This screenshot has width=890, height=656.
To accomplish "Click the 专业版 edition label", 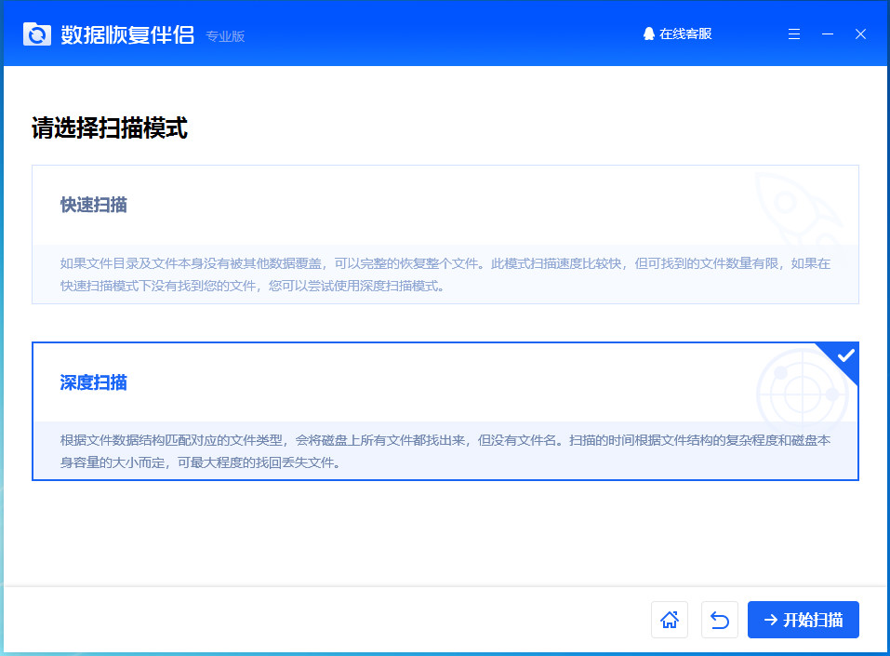I will click(225, 36).
